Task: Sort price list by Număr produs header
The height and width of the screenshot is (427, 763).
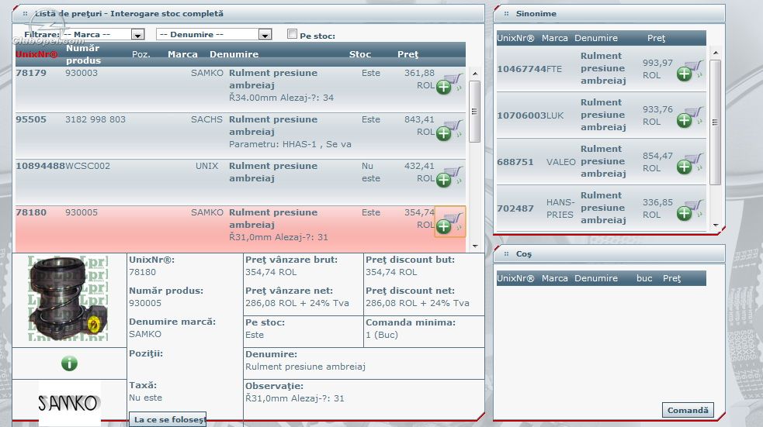Action: 83,54
